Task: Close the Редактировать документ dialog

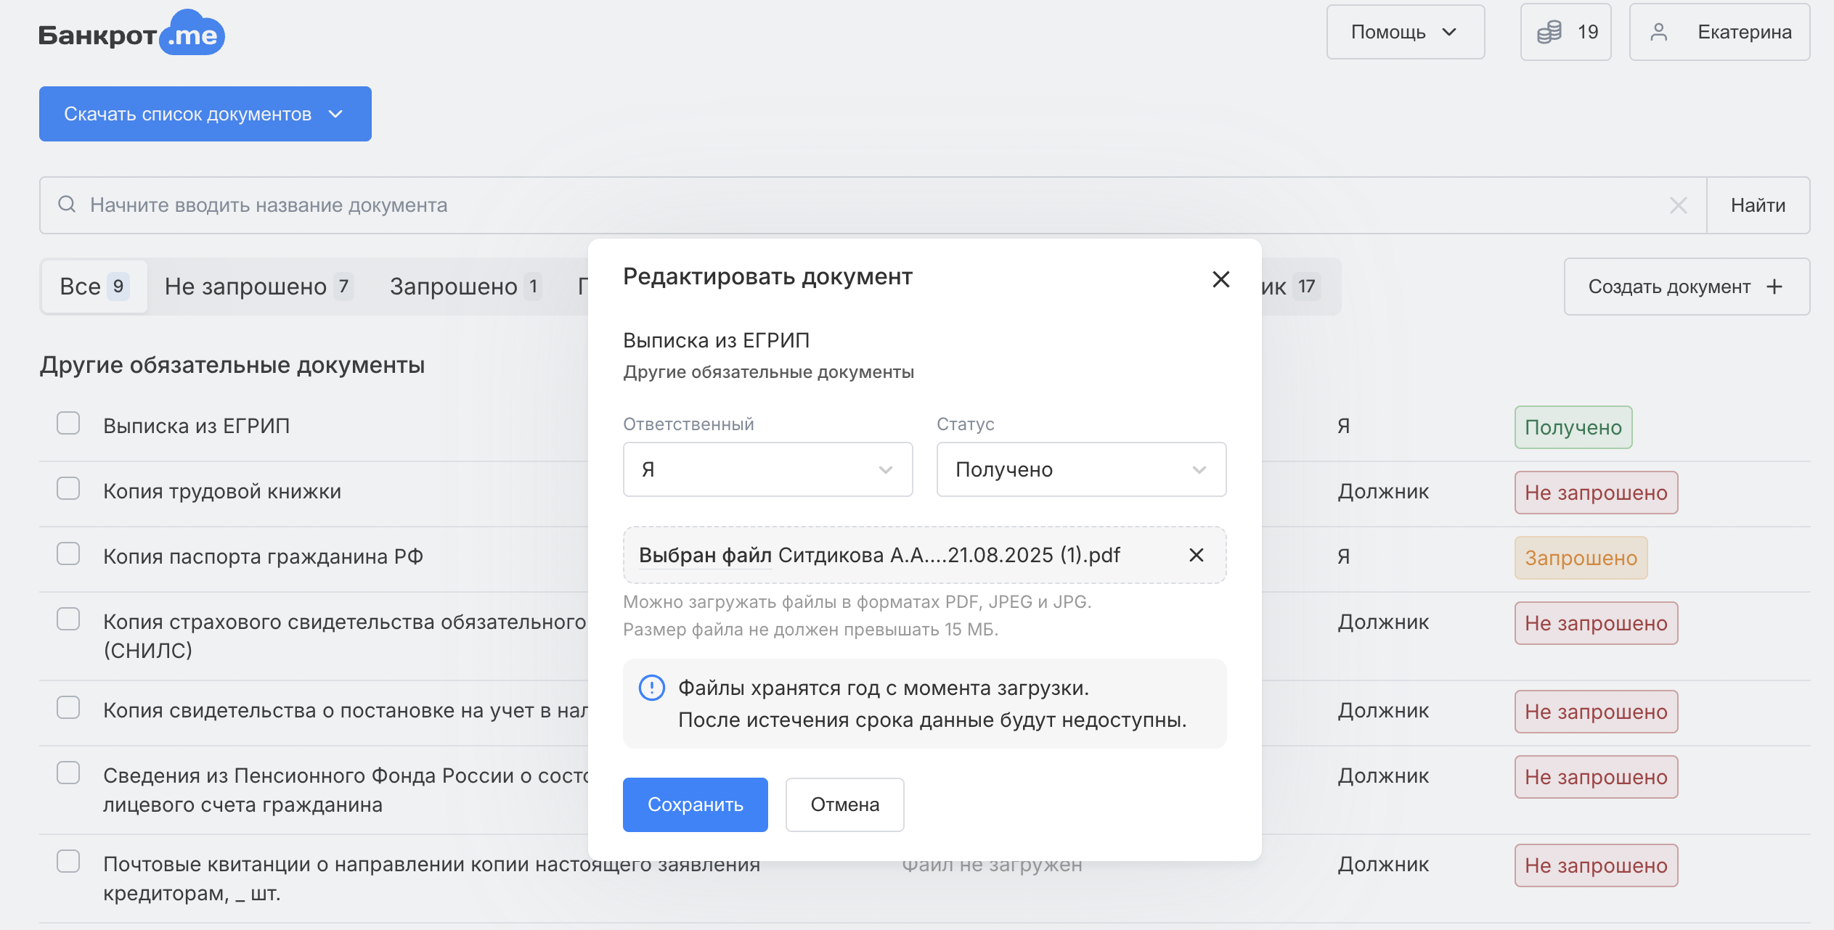Action: point(1220,279)
